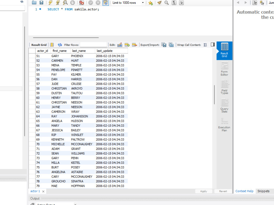Toggle invisible characters paragraph icon
This screenshot has height=205, width=274.
[174, 3]
